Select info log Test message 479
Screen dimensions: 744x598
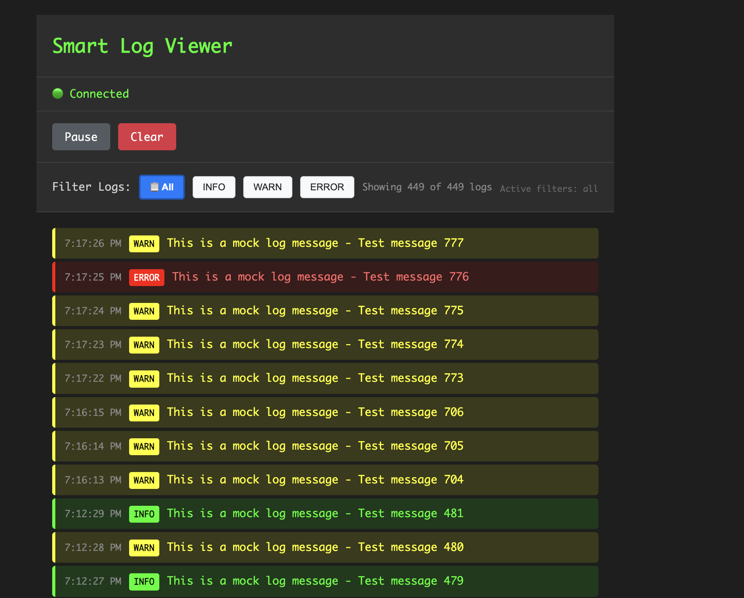pos(325,581)
